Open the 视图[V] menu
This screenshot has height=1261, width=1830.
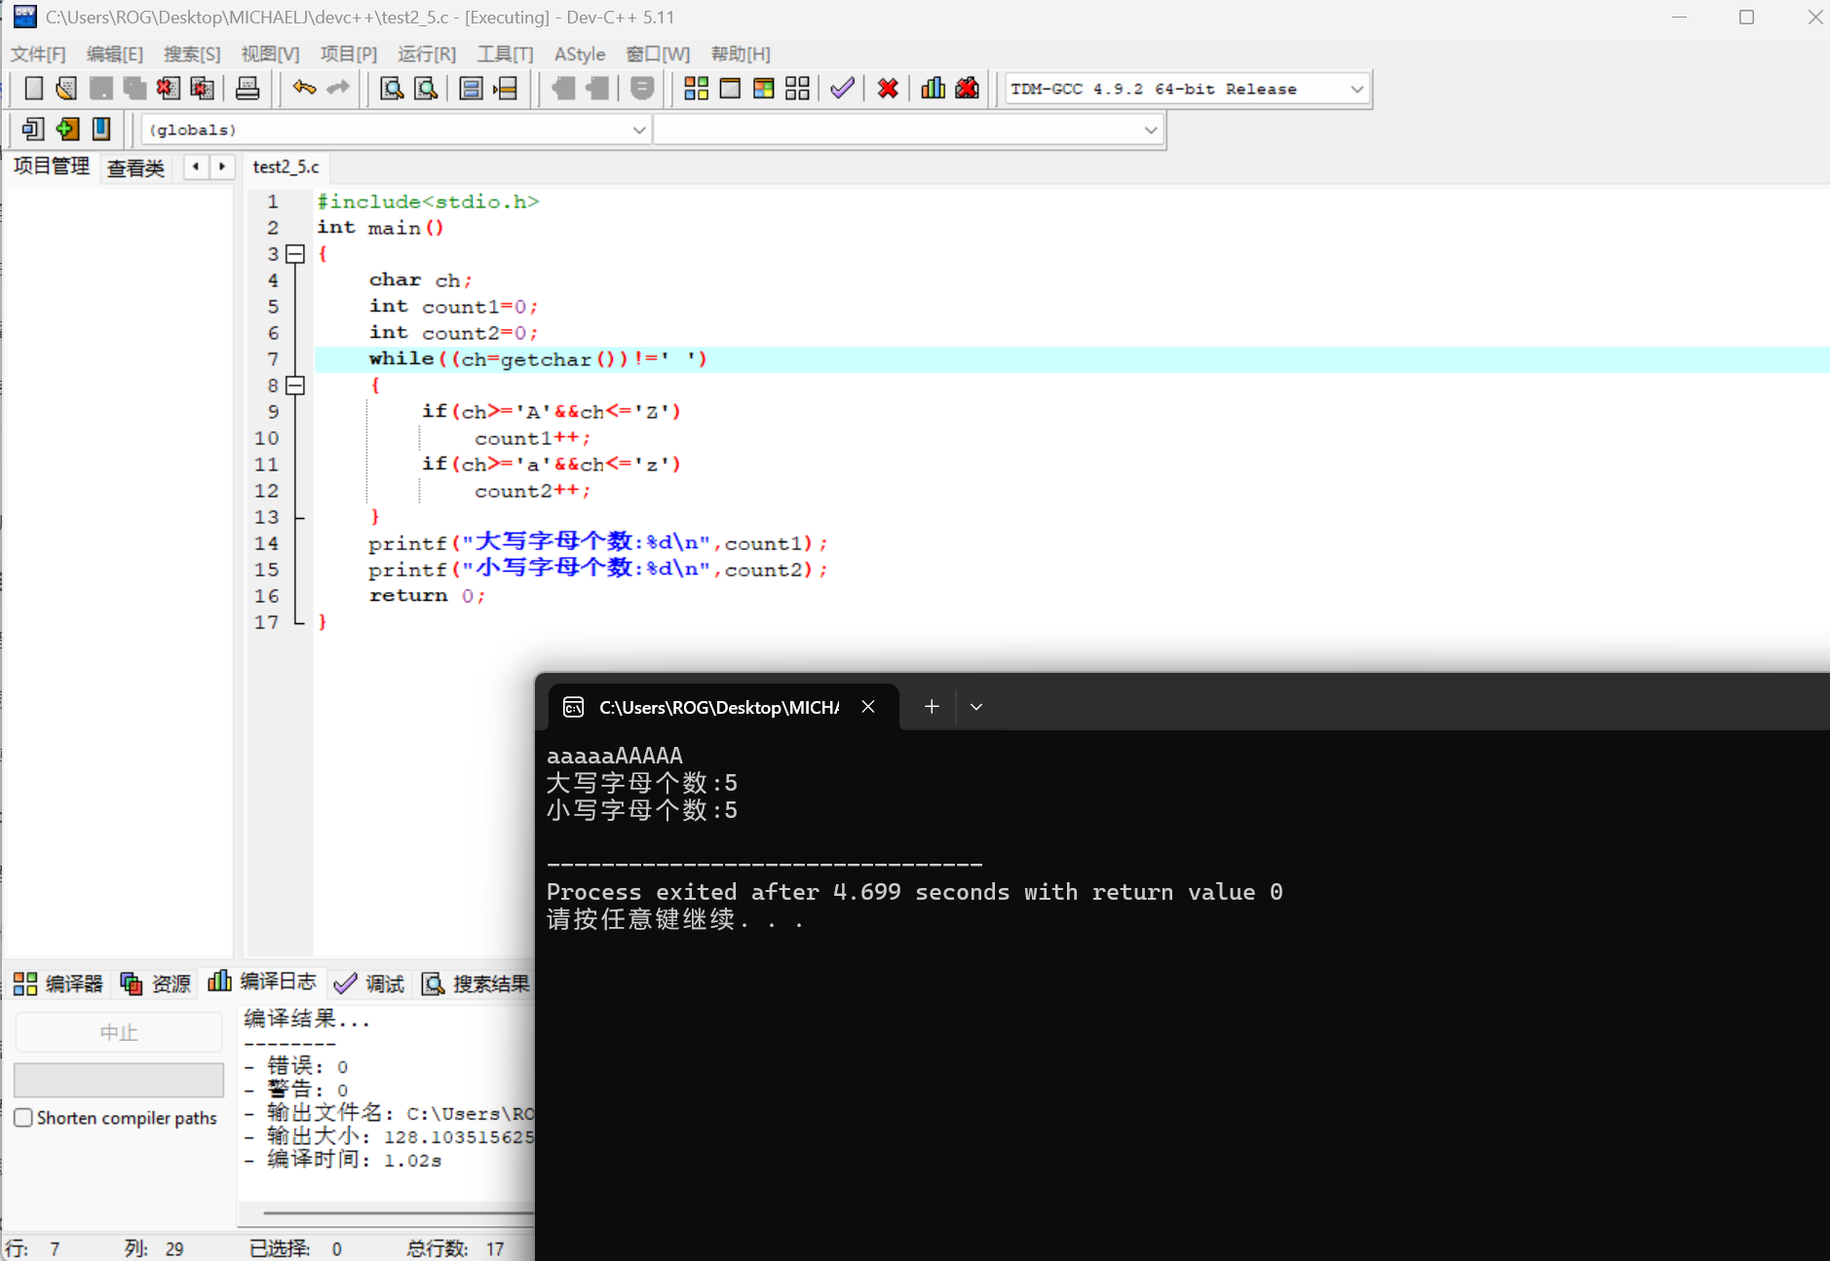(x=270, y=55)
